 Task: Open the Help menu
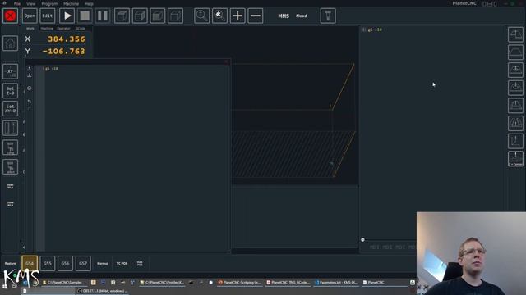(x=89, y=3)
